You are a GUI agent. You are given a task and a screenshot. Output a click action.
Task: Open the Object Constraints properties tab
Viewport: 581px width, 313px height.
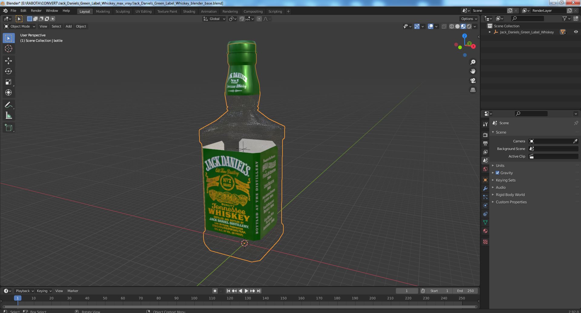[x=485, y=214]
